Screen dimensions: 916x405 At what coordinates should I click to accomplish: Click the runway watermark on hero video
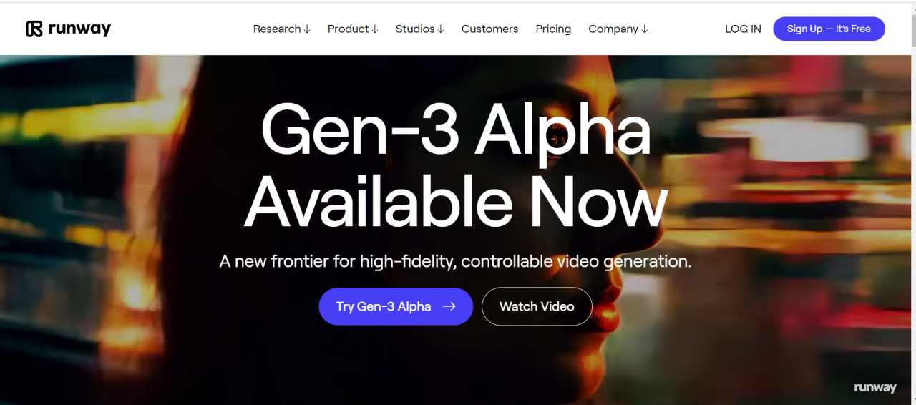click(x=874, y=387)
